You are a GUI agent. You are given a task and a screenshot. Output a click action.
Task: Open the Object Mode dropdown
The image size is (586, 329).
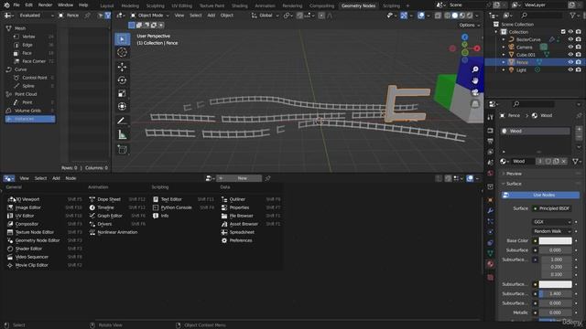tap(150, 16)
